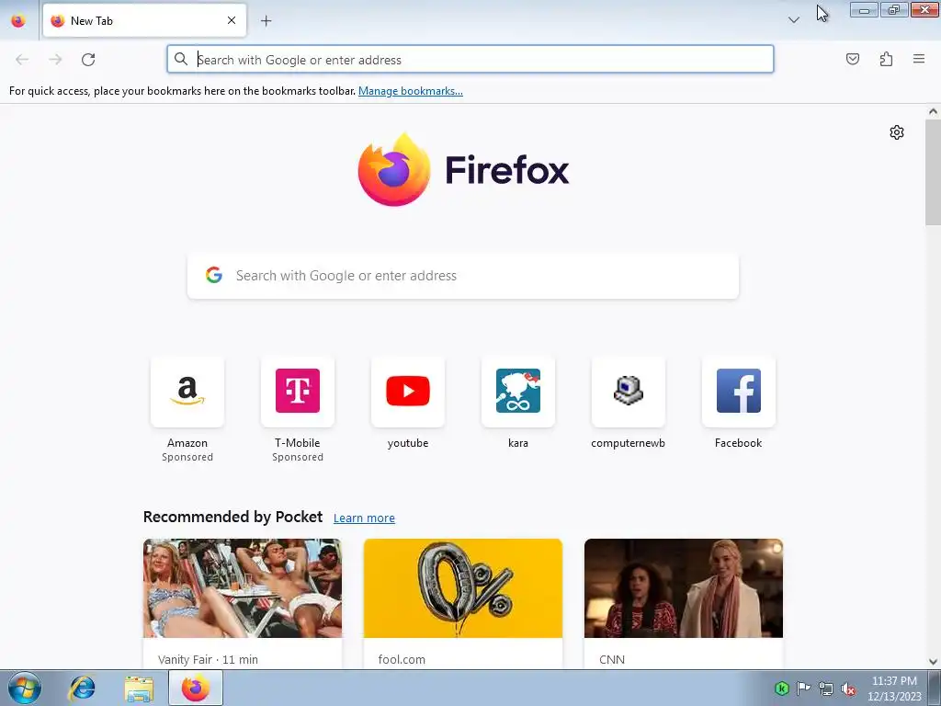Viewport: 941px width, 706px height.
Task: Click the Firefox View pinned icon
Action: point(18,20)
